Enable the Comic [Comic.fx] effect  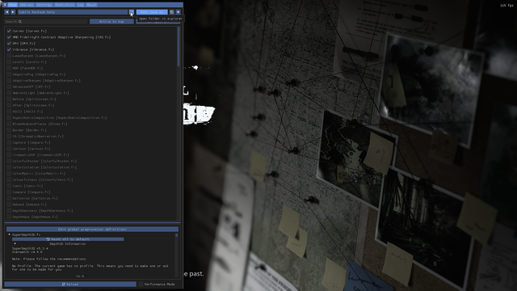point(9,186)
